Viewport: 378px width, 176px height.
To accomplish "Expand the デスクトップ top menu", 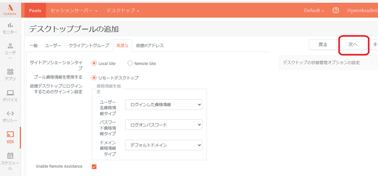I will pyautogui.click(x=123, y=10).
